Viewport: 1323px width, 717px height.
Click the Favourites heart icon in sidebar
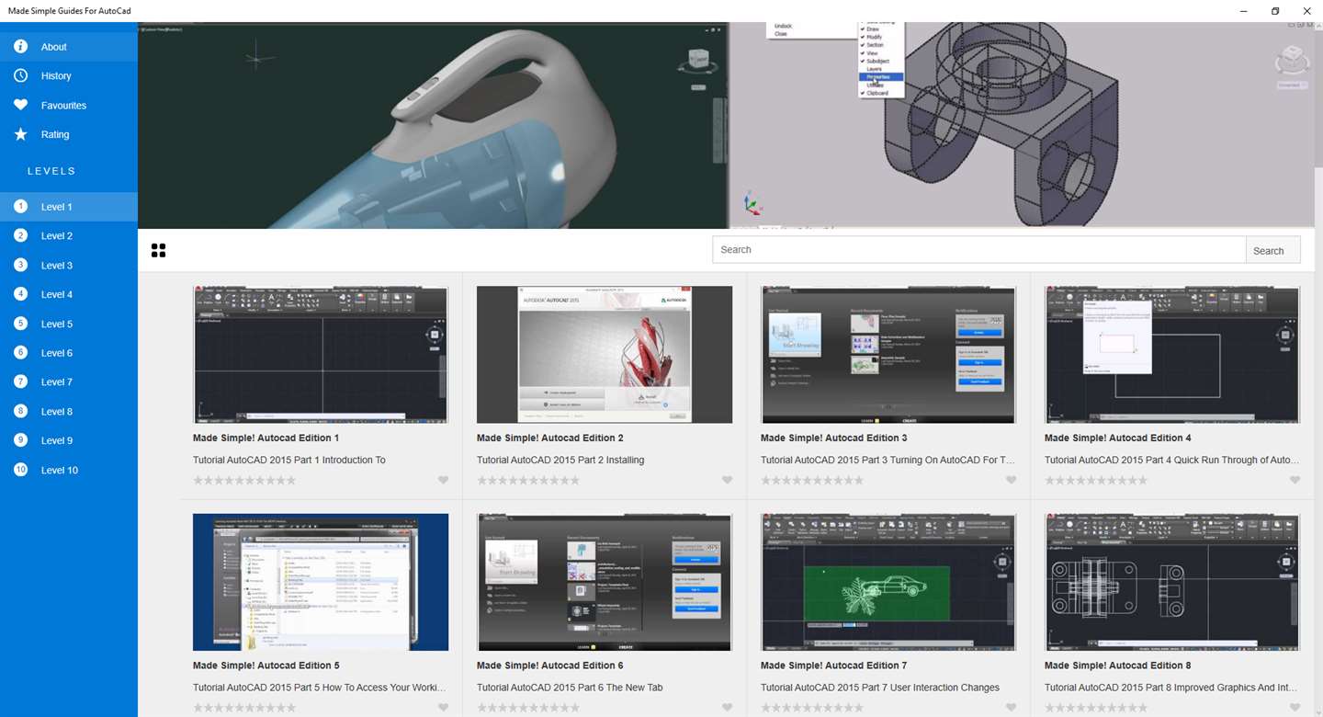click(x=20, y=105)
